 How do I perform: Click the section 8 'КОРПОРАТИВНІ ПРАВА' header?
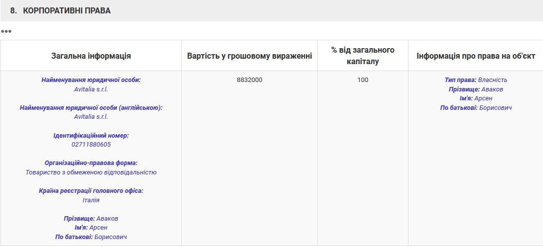pos(60,10)
